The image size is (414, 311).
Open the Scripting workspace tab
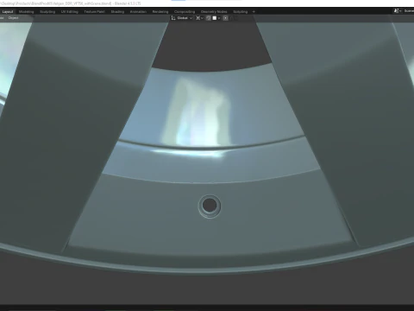(x=241, y=12)
